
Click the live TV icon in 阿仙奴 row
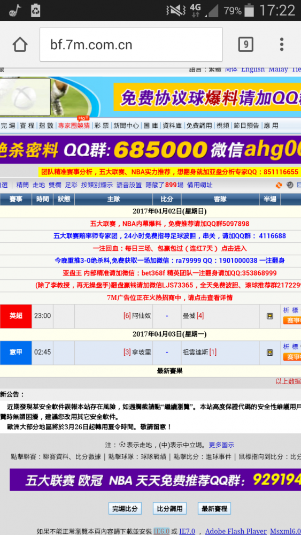[x=269, y=316]
